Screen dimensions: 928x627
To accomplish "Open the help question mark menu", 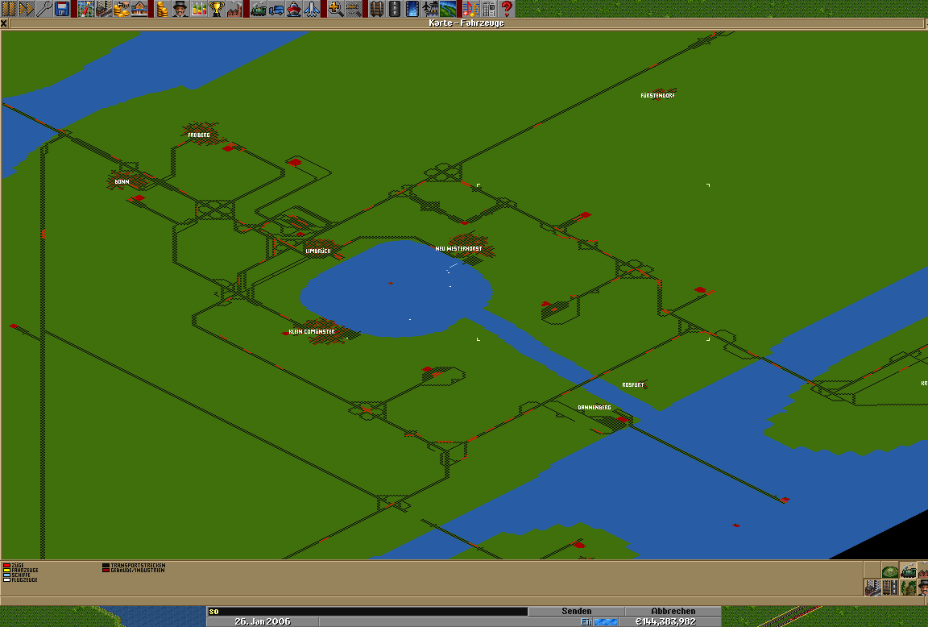I will click(x=507, y=8).
